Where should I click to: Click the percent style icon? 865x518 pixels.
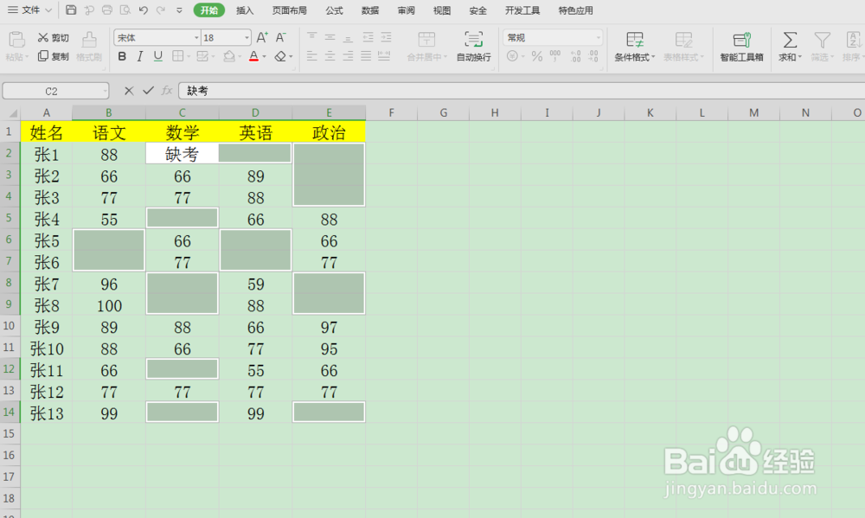click(x=537, y=56)
